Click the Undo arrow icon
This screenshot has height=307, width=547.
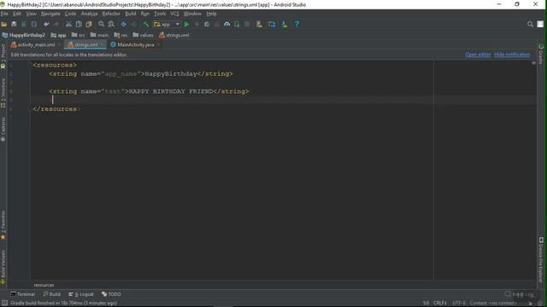coord(46,25)
